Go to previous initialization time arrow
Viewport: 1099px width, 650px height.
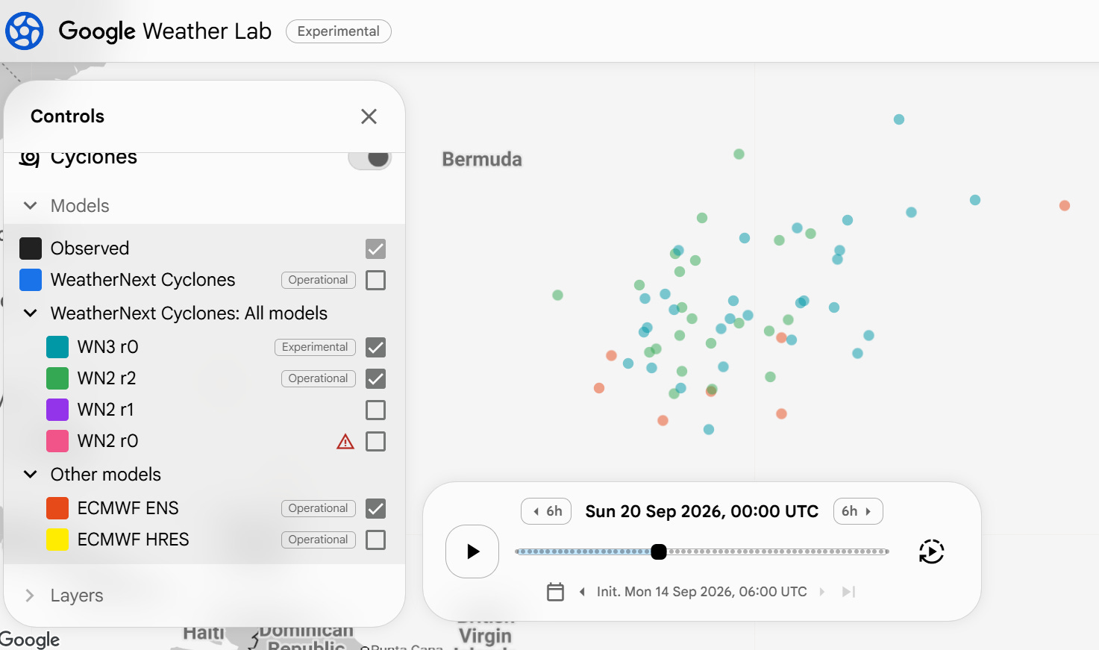click(582, 592)
